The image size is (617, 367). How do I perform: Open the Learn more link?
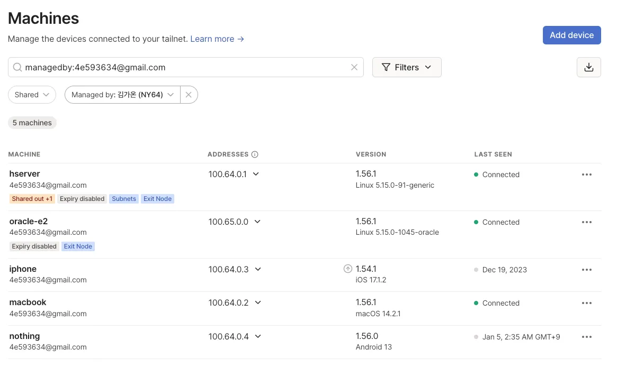(217, 39)
